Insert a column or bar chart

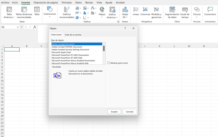77,8
